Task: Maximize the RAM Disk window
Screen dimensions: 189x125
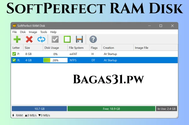Action: tap(161, 26)
